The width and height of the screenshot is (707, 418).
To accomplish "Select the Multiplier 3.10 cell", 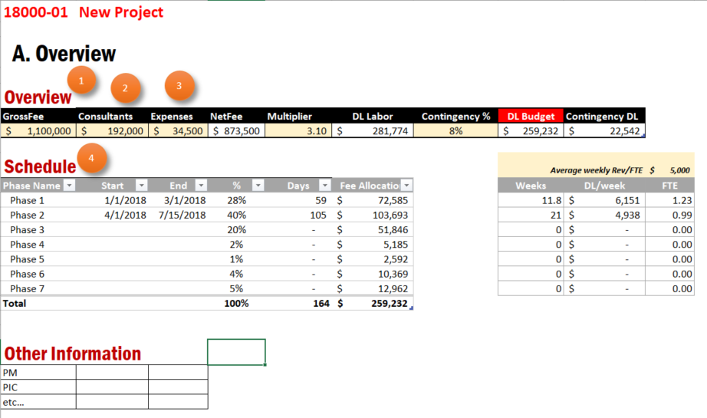I will [298, 130].
